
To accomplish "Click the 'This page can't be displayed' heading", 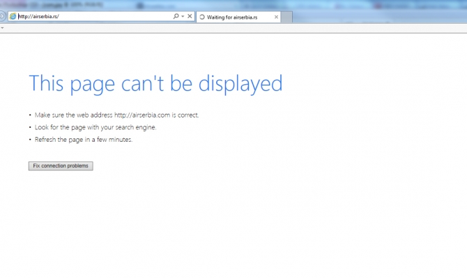I will coord(155,83).
